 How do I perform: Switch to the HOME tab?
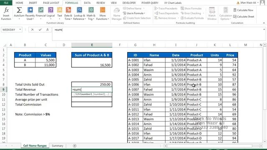pyautogui.click(x=19, y=3)
